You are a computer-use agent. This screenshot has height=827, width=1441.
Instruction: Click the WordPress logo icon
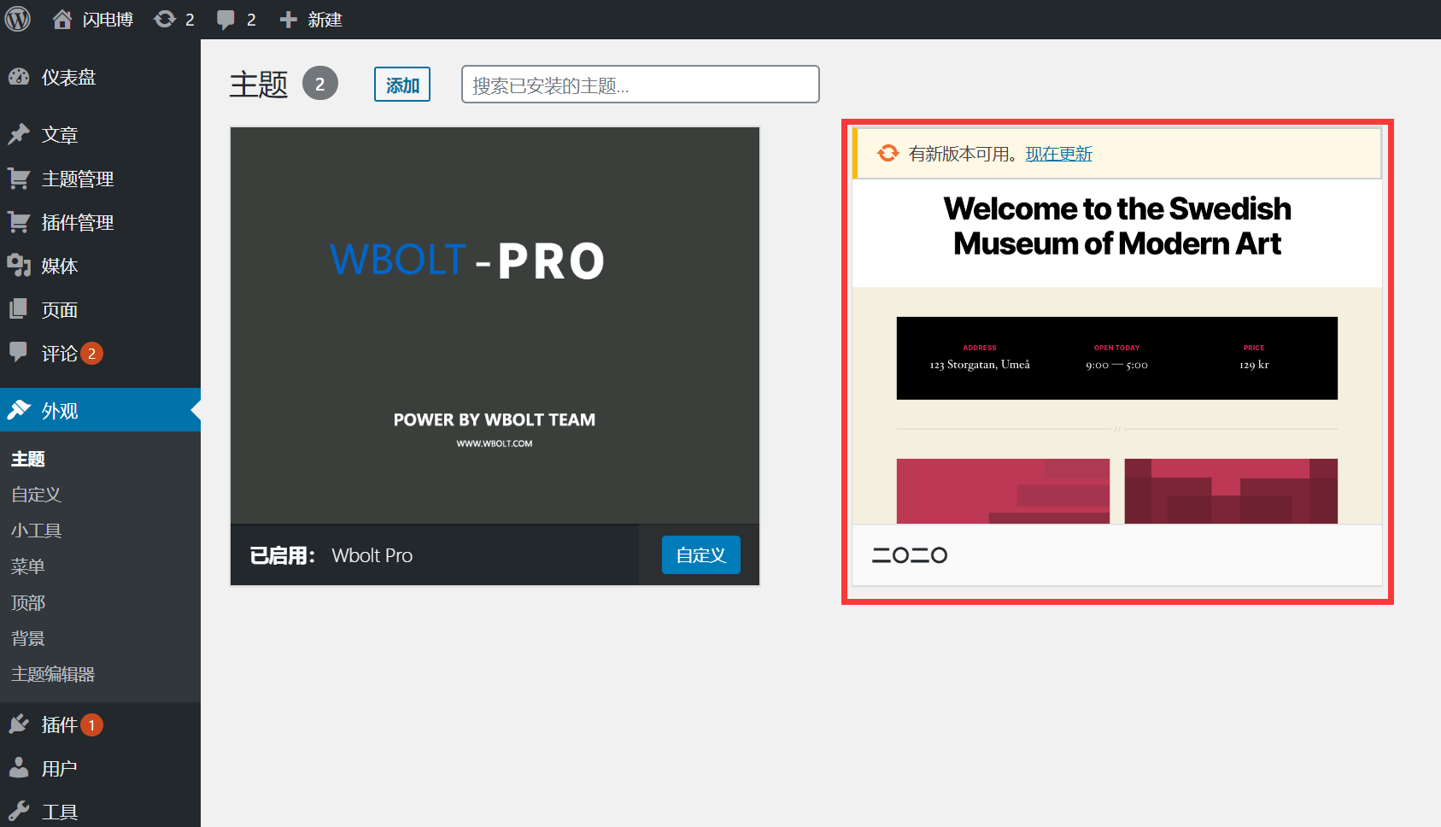point(18,19)
